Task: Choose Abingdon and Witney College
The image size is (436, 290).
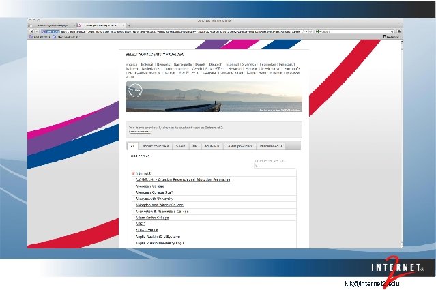Action: click(160, 205)
